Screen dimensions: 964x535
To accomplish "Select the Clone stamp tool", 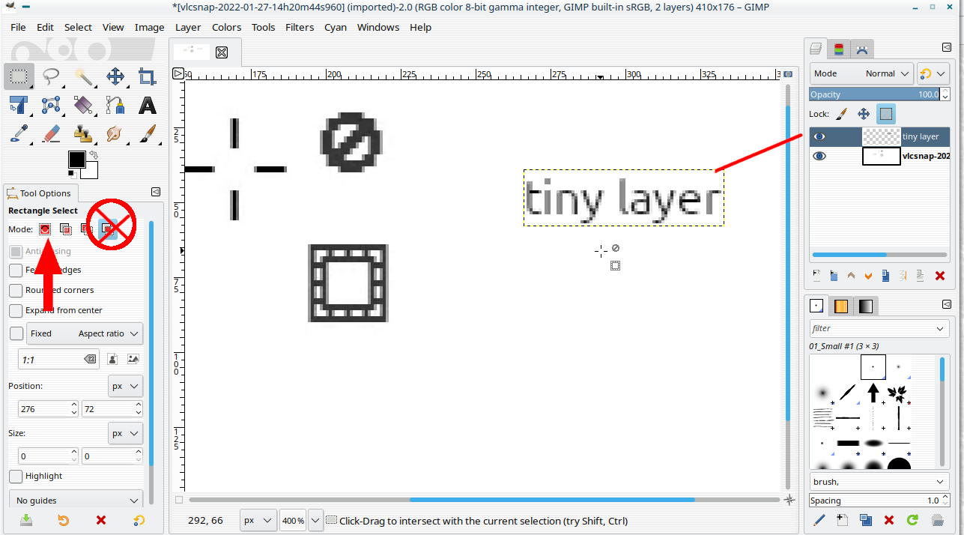I will (x=83, y=133).
